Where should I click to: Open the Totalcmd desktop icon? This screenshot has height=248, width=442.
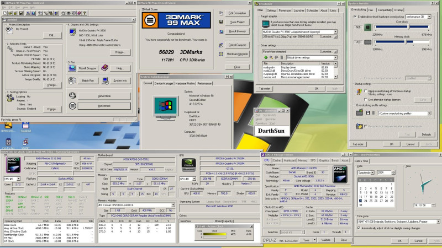point(25,127)
